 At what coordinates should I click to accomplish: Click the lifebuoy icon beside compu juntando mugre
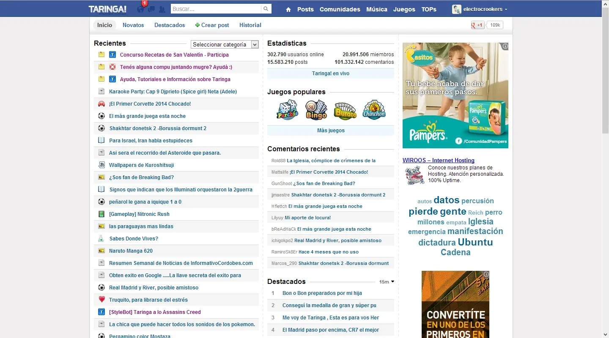tap(112, 67)
